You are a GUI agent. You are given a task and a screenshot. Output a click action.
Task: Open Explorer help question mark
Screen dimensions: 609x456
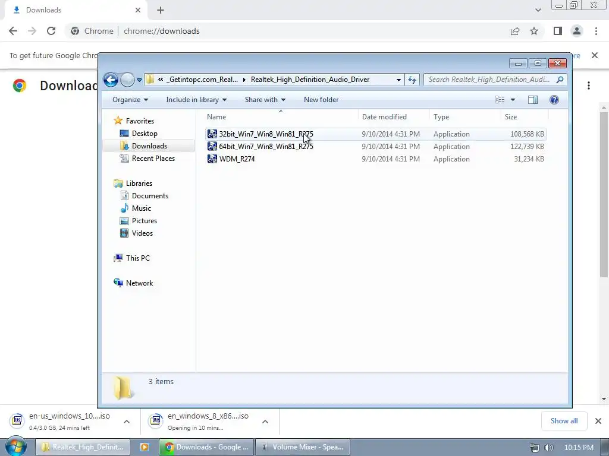click(x=554, y=100)
